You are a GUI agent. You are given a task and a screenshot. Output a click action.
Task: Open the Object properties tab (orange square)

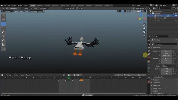click(149, 61)
